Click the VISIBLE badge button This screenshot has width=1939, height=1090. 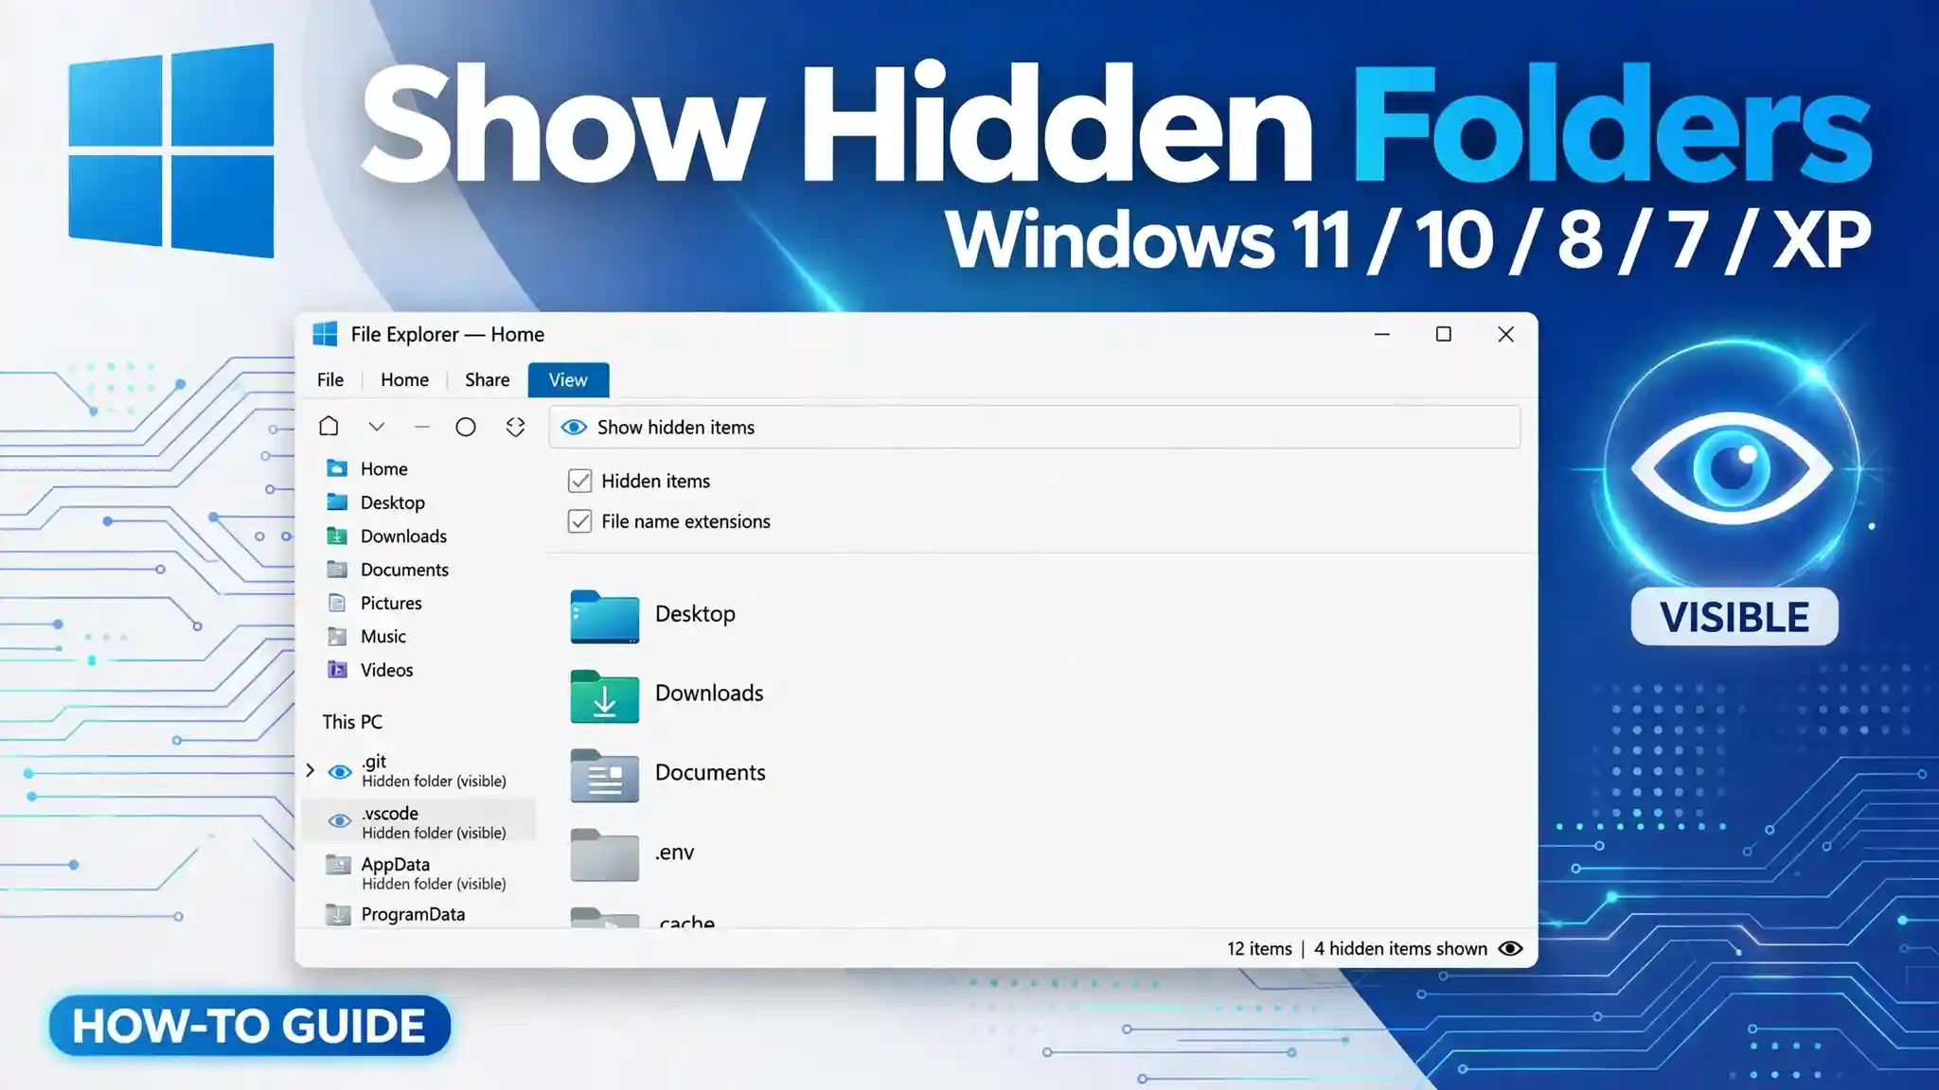click(x=1734, y=617)
